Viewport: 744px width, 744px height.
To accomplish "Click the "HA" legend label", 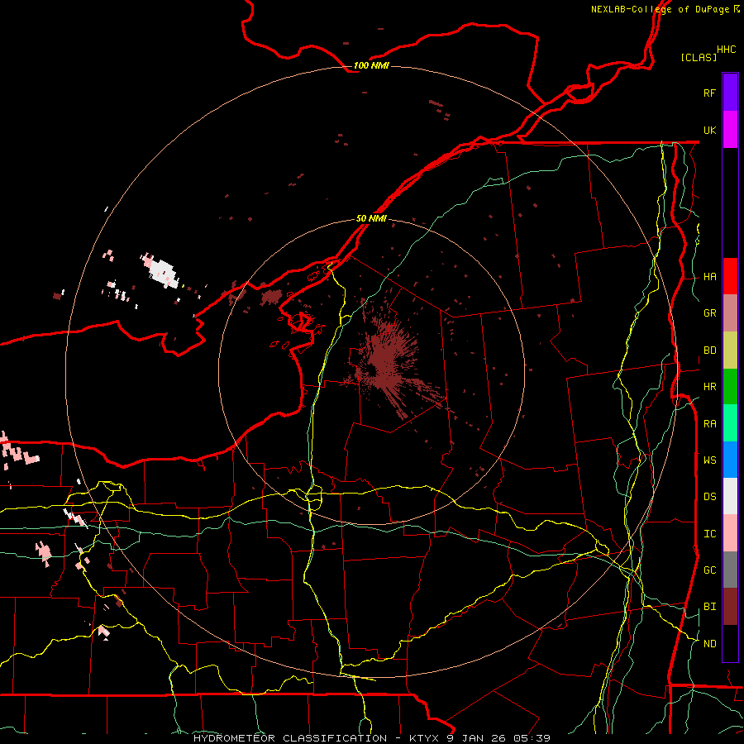I will tap(710, 277).
